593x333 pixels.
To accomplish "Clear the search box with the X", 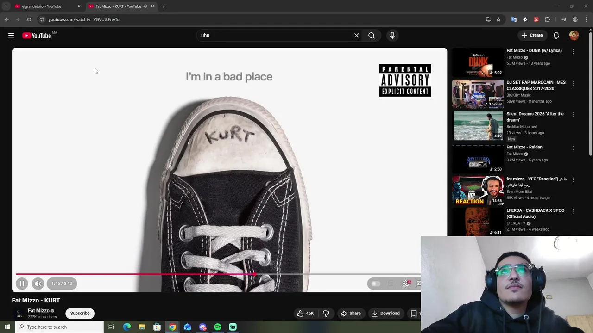I will click(357, 36).
